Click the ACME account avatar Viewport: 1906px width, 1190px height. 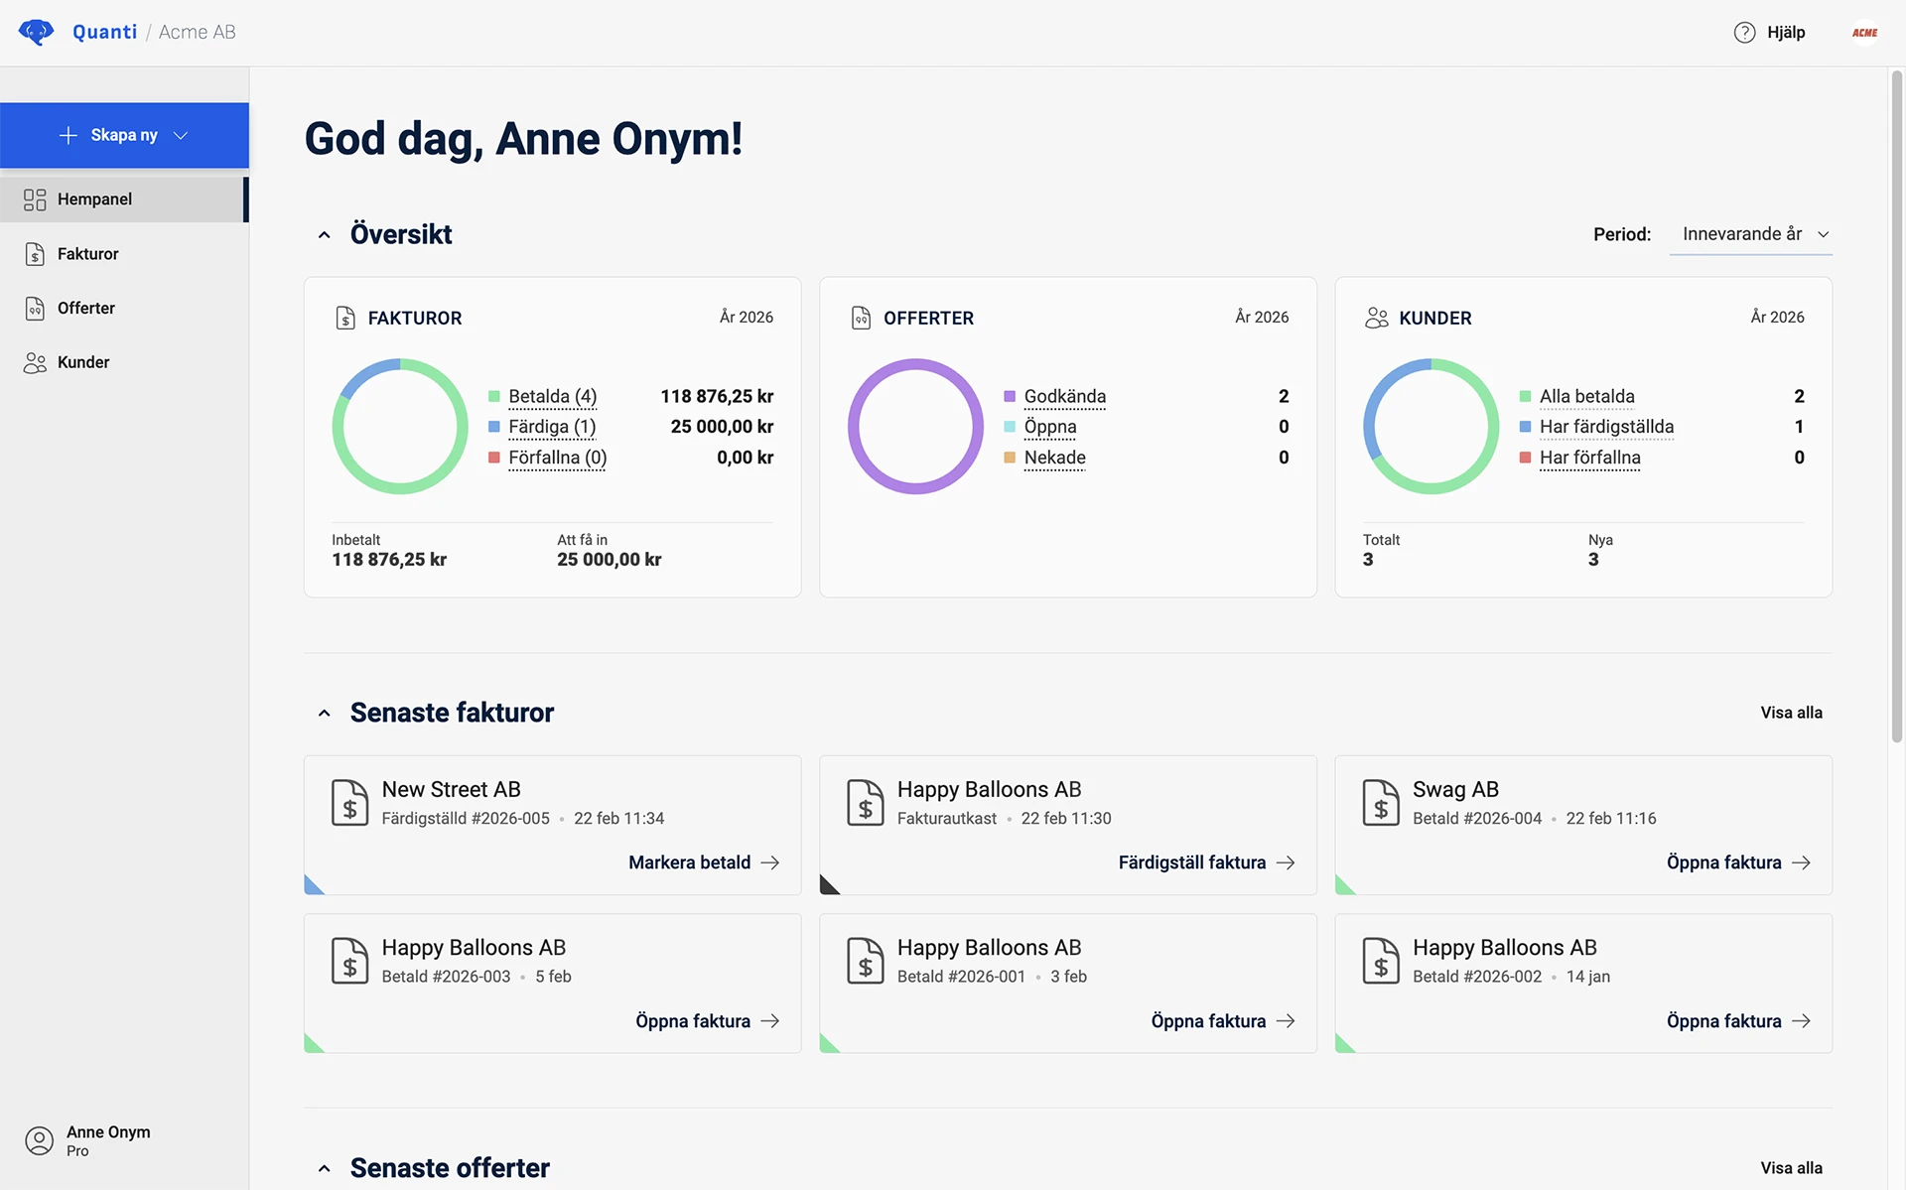[1864, 32]
